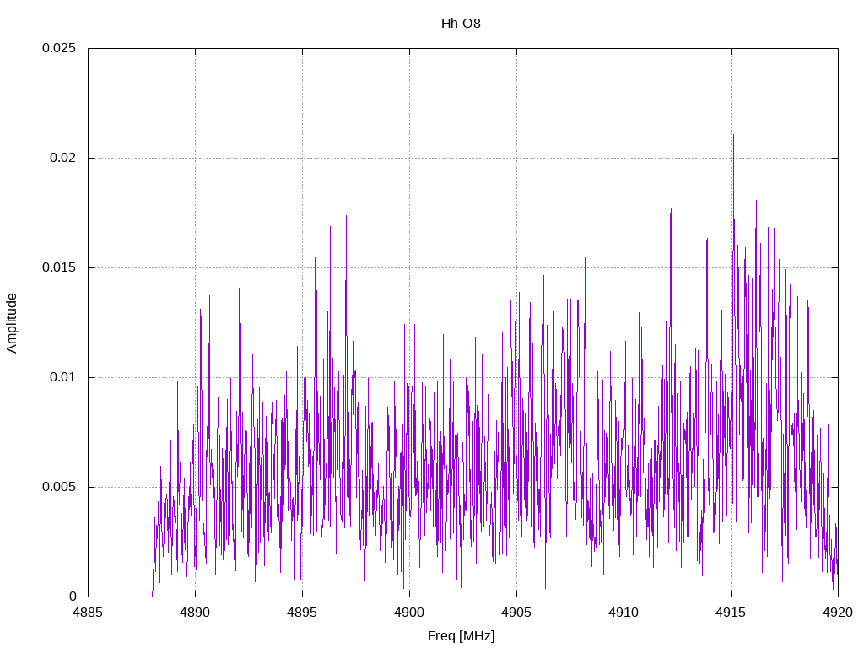Select the 0 y-axis tick label
The width and height of the screenshot is (864, 648).
[x=73, y=597]
